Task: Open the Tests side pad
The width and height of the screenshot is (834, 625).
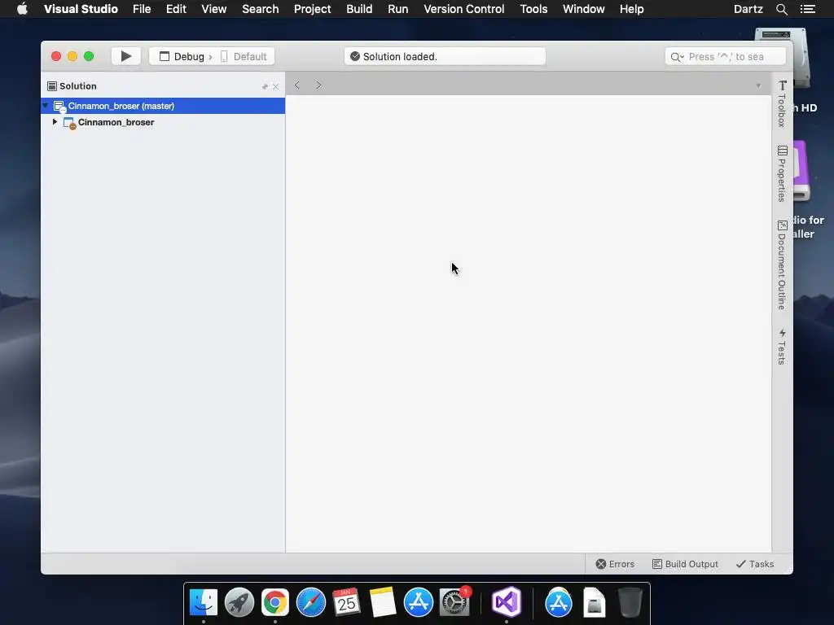Action: [782, 347]
